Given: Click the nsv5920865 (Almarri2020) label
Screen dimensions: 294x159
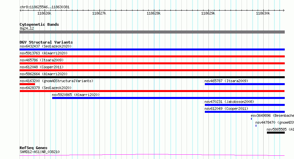Looking at the screenshot, I should click(76, 95).
